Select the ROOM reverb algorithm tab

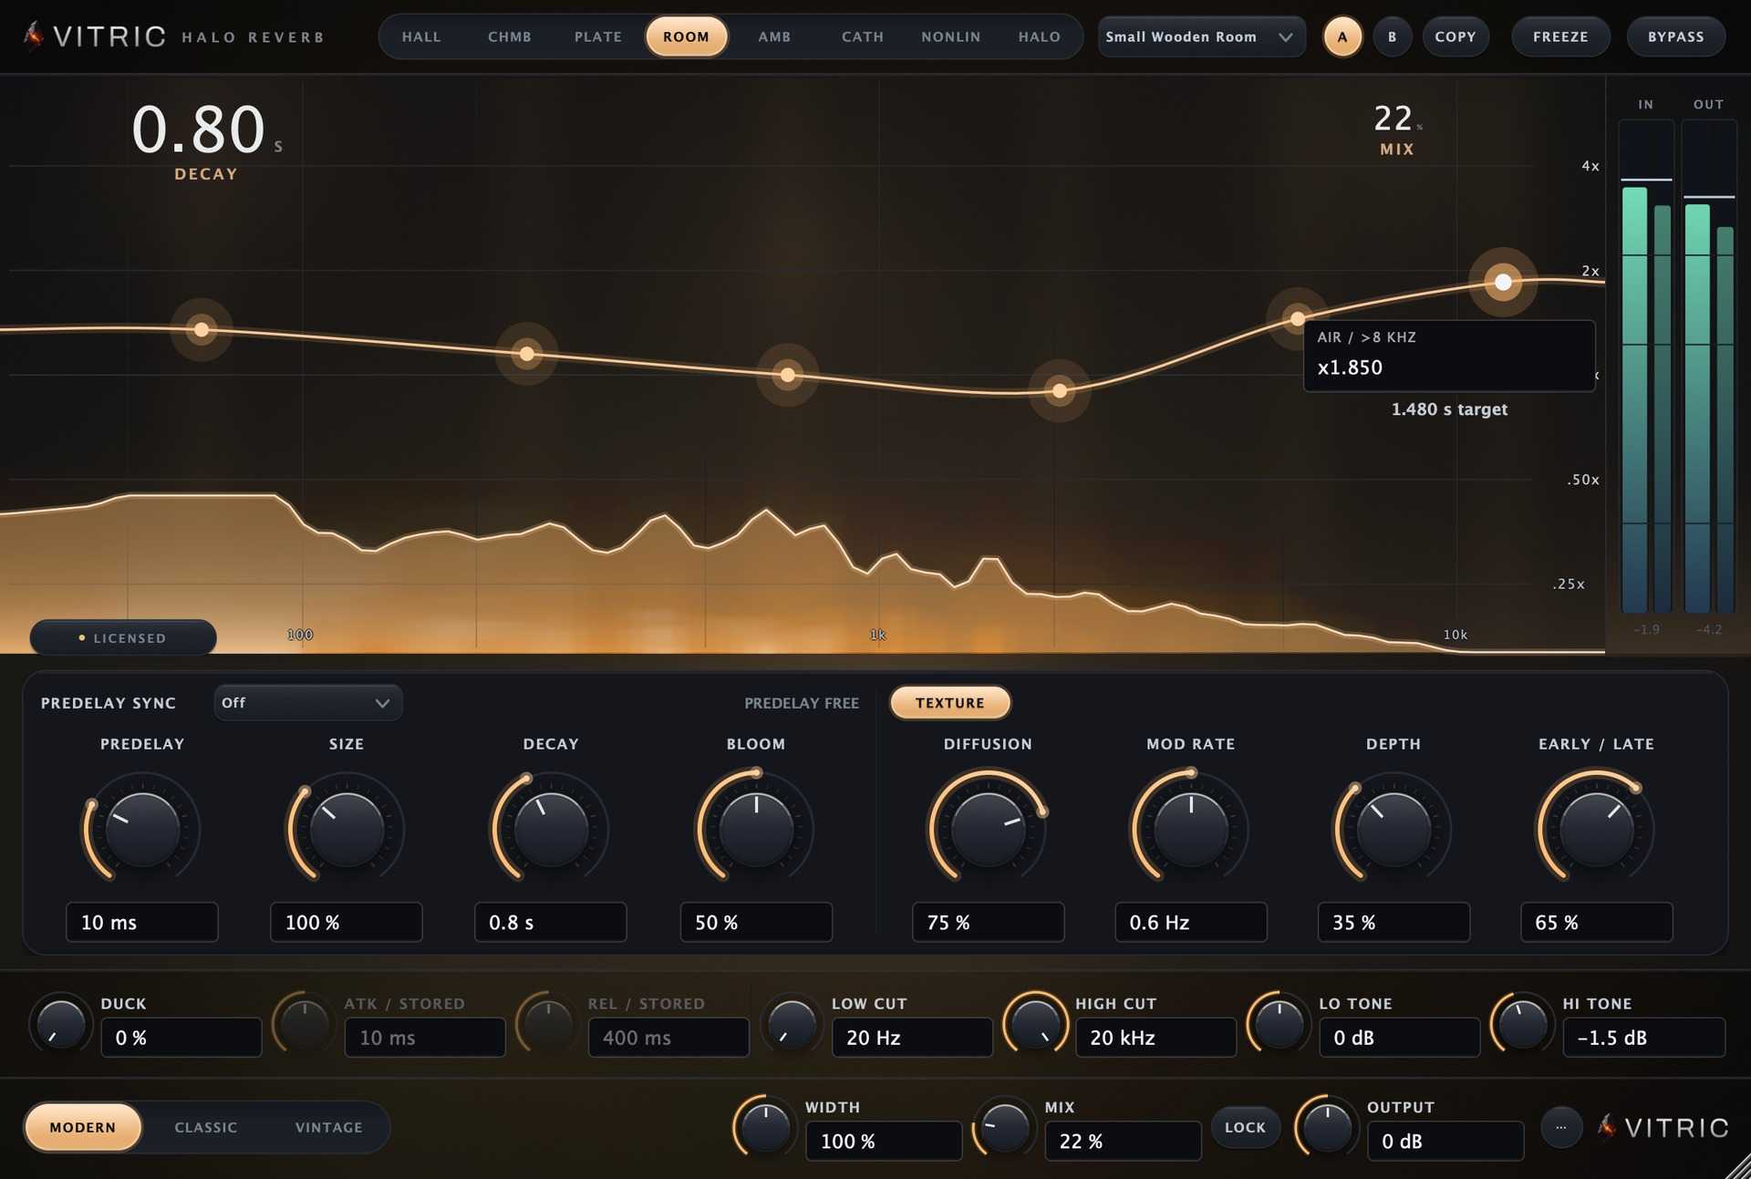tap(686, 36)
